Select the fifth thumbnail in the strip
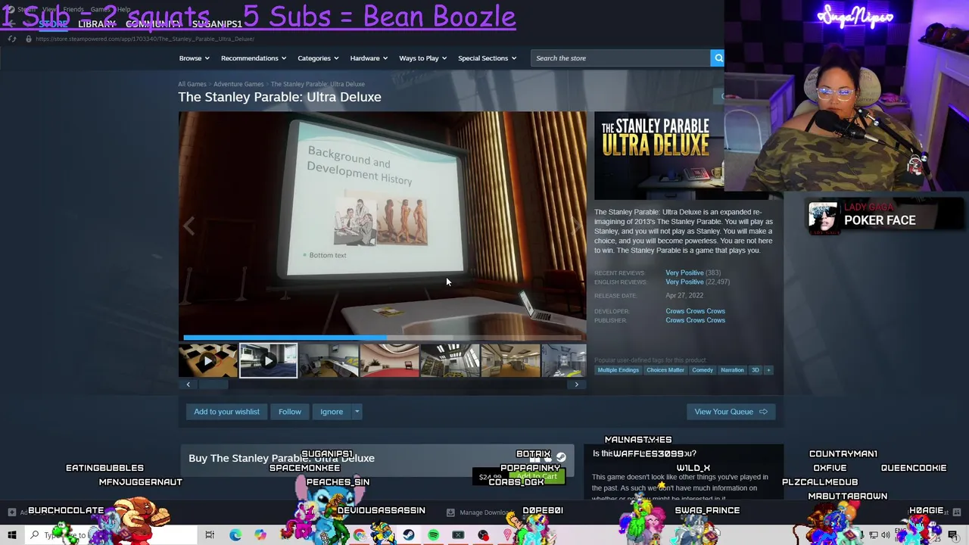The image size is (969, 545). [450, 361]
